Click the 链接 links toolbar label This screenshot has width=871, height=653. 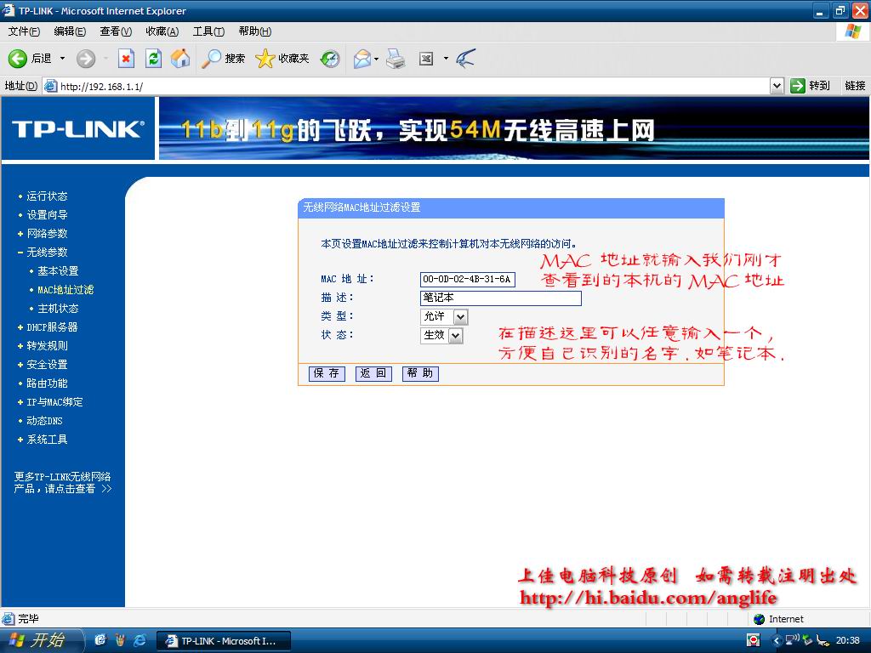click(855, 86)
